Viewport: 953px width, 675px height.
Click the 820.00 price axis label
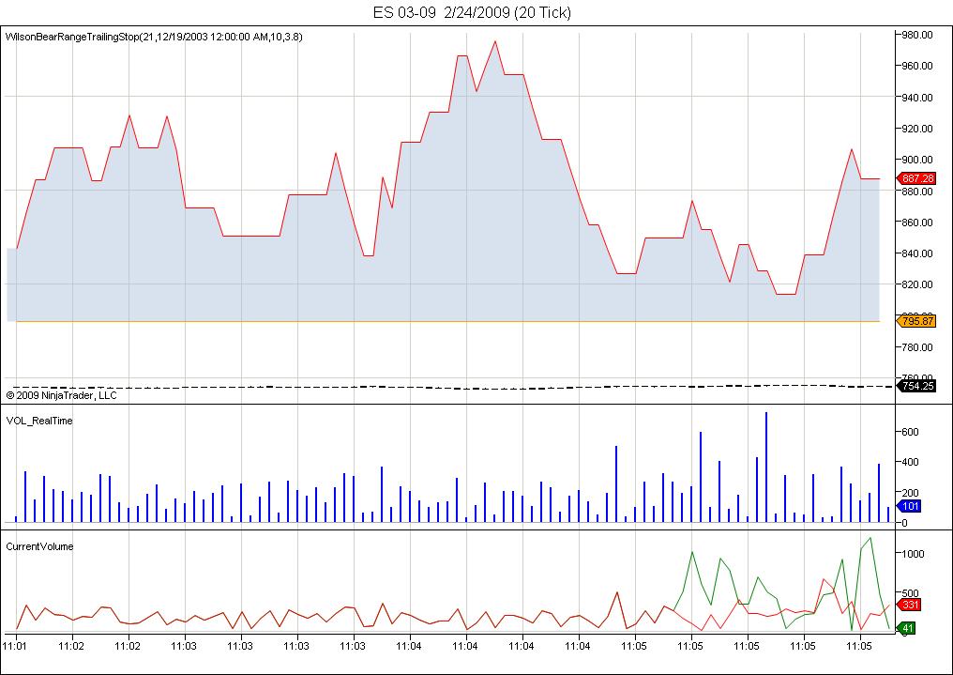coord(917,284)
